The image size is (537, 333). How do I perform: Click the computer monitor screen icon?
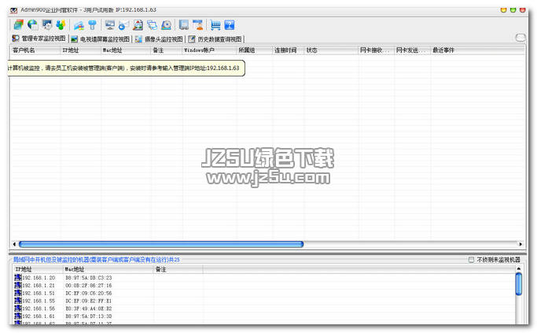coord(110,25)
